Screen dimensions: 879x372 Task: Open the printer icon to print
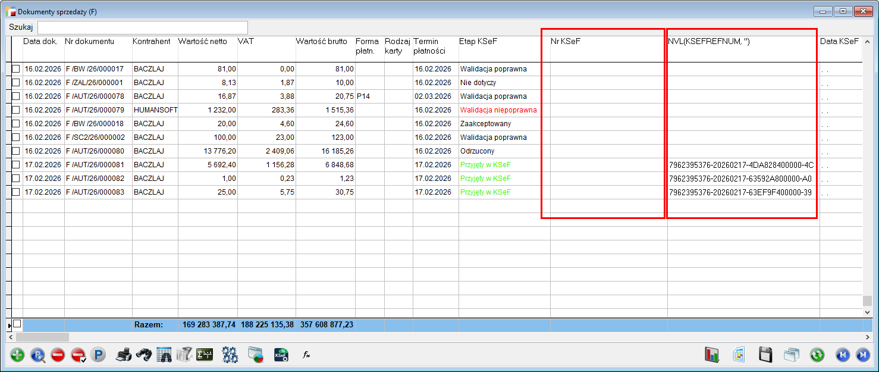coord(123,355)
